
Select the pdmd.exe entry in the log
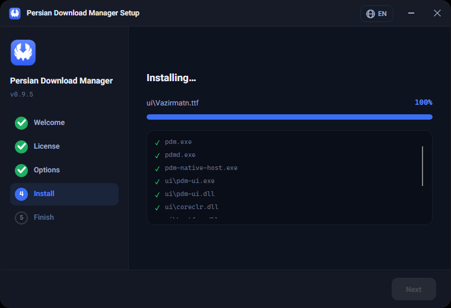(180, 155)
